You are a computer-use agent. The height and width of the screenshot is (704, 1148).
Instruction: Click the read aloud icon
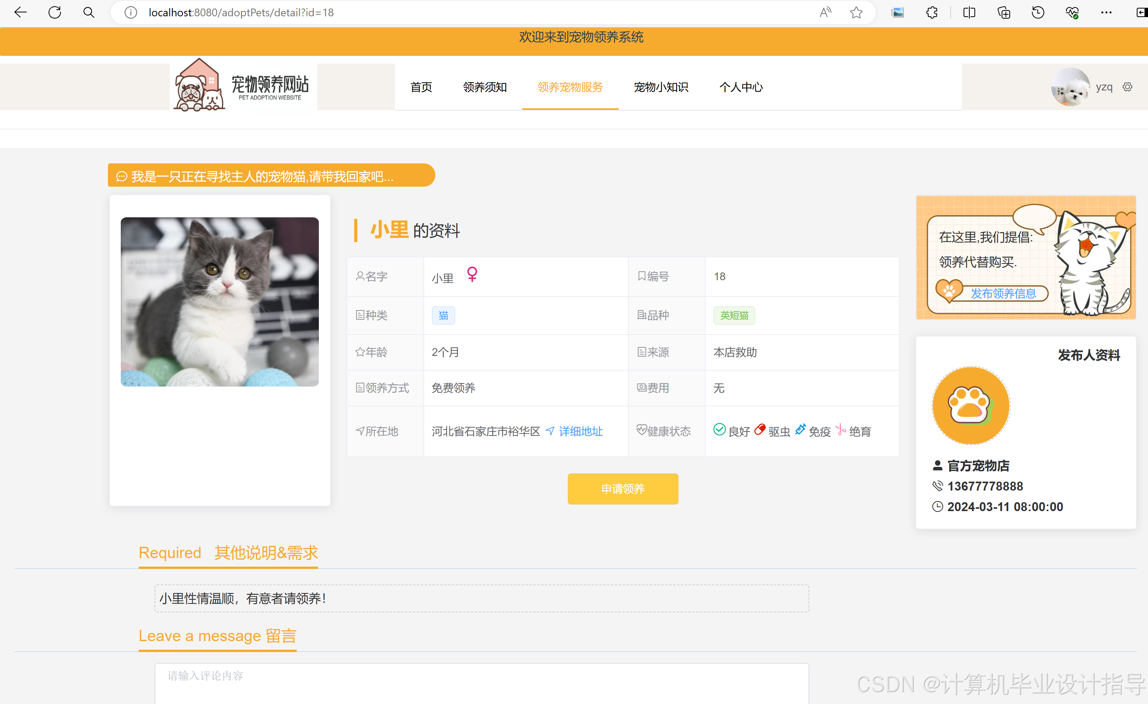[825, 12]
